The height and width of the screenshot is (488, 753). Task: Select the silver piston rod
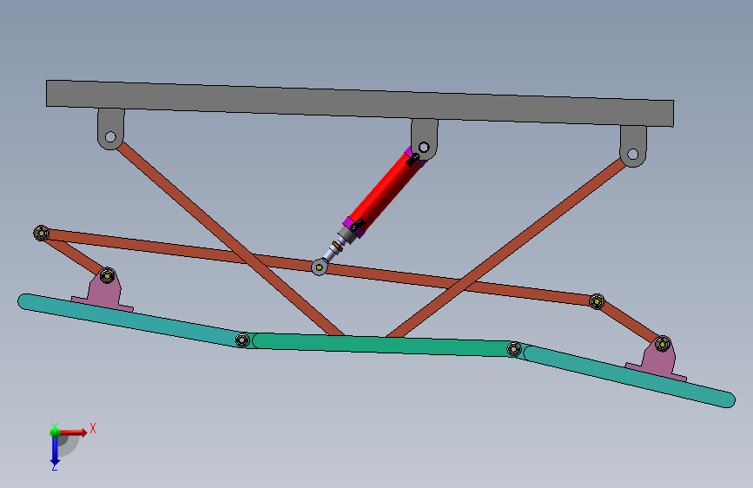point(333,251)
